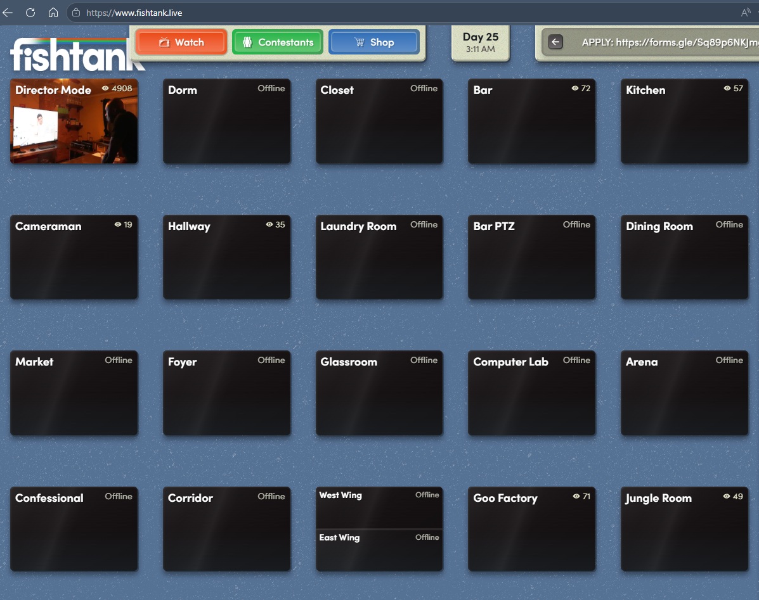This screenshot has height=600, width=759.
Task: Open the Director Mode live thumbnail
Action: 74,122
